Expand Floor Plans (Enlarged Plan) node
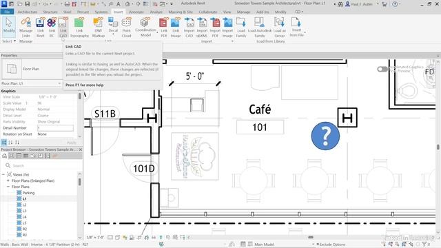This screenshot has height=248, width=441. (8, 180)
